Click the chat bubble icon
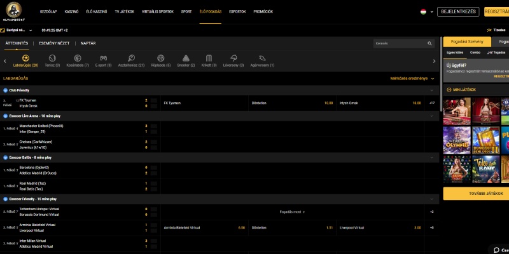The height and width of the screenshot is (254, 509). (x=496, y=250)
